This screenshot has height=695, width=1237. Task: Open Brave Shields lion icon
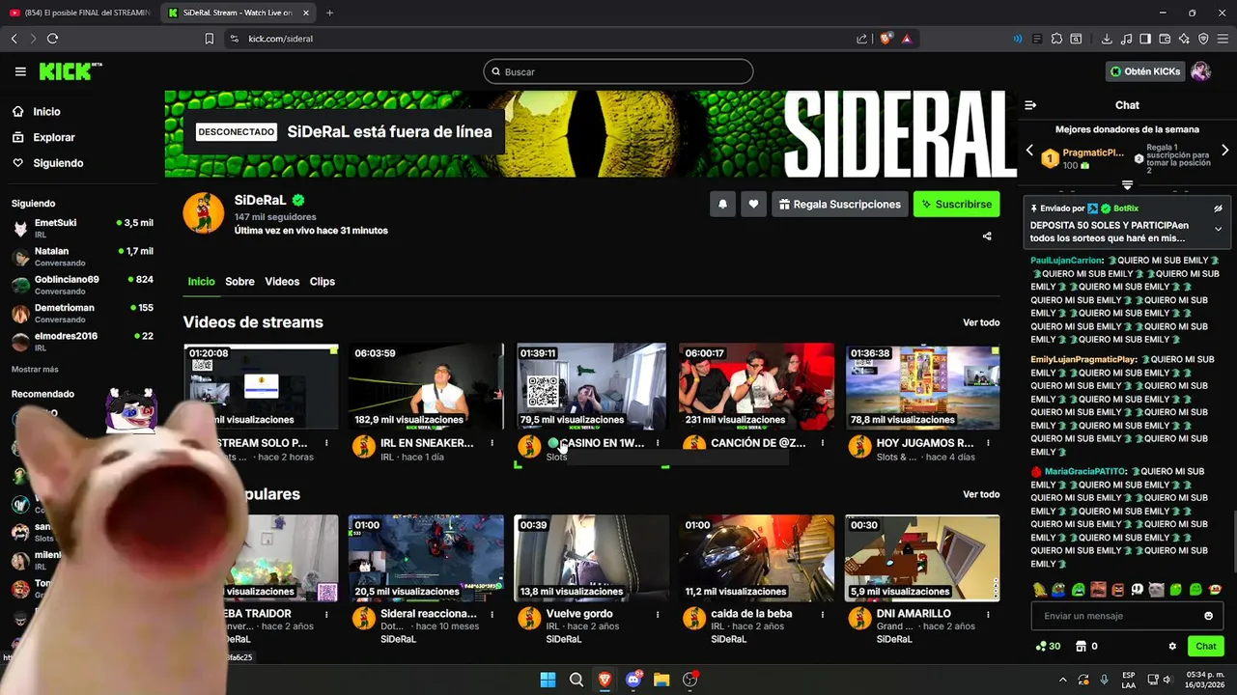pos(886,39)
